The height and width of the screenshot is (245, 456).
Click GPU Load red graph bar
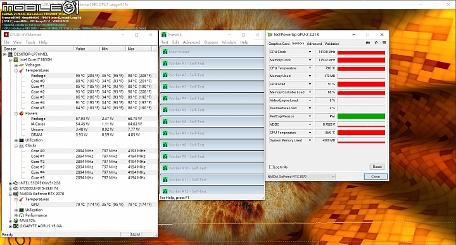point(361,84)
